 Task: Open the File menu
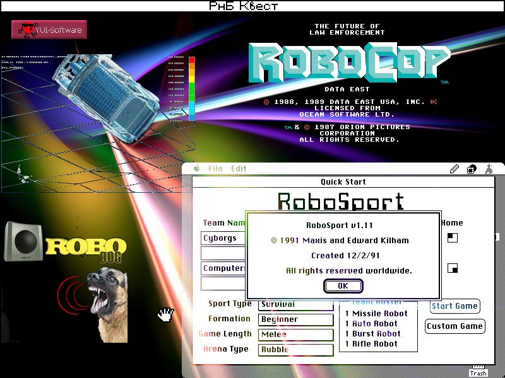pos(215,169)
